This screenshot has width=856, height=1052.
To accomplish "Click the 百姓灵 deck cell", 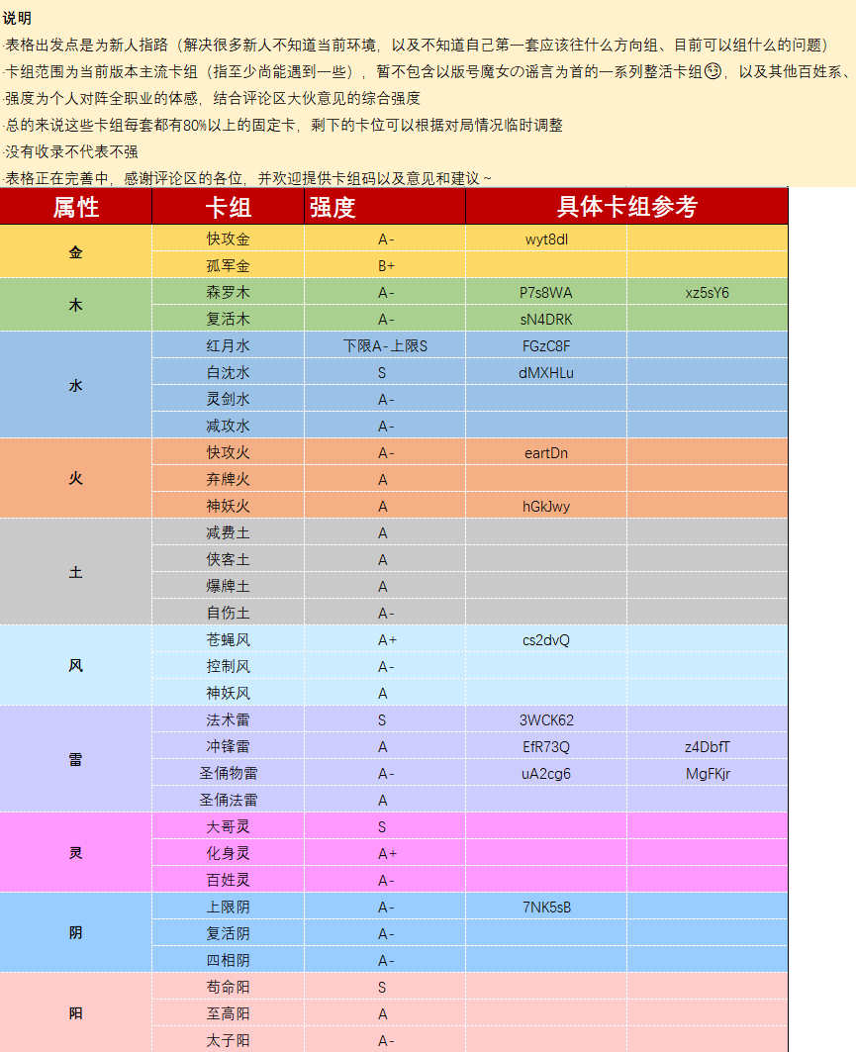I will tap(228, 880).
